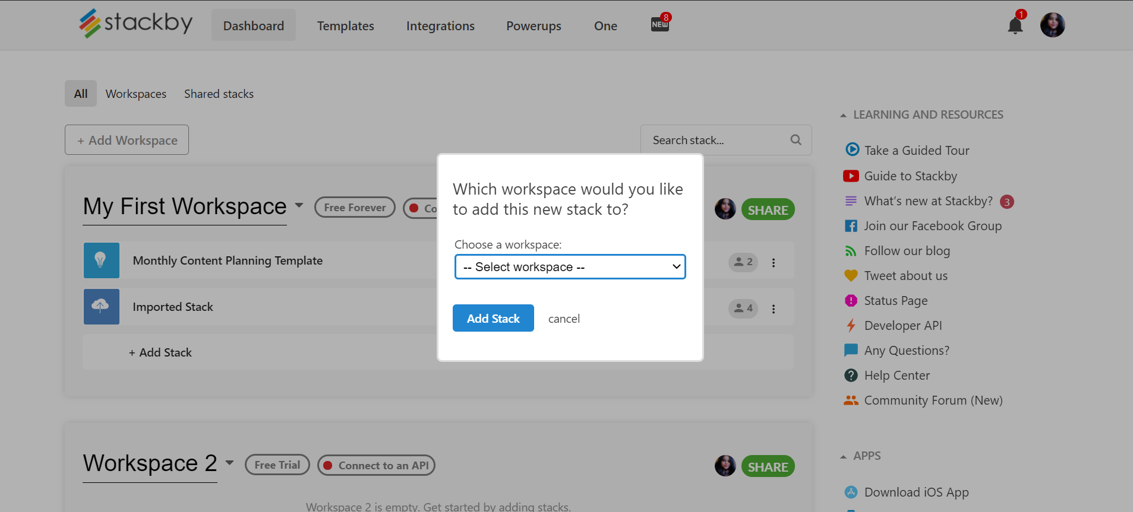Click the 2 collaborators badge
1133x512 pixels.
[x=743, y=262]
